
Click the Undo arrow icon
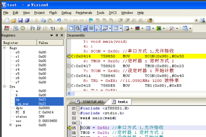point(59,21)
